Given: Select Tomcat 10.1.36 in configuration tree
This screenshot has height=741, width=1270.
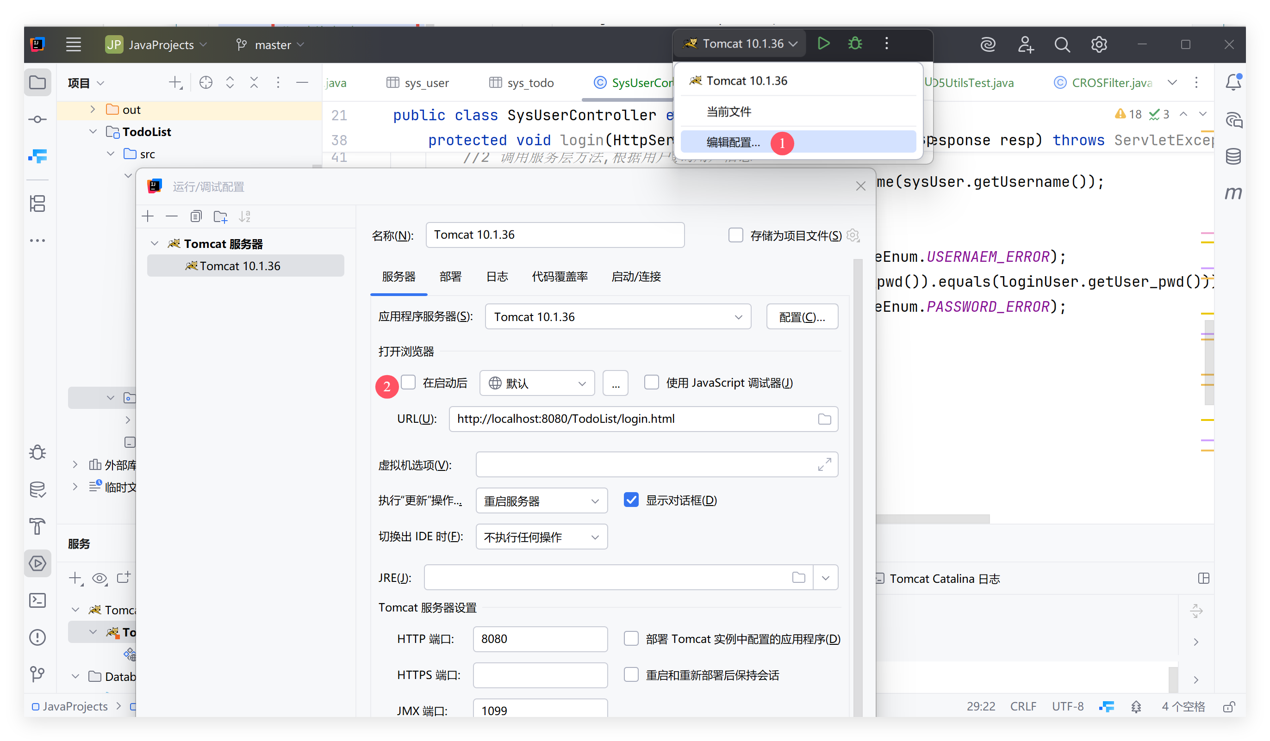Looking at the screenshot, I should coord(245,266).
